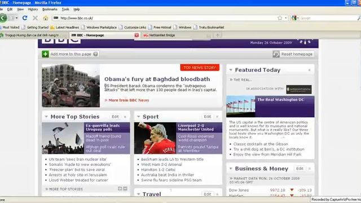Collapse the Sport module
The image size is (361, 203).
pyautogui.click(x=138, y=117)
